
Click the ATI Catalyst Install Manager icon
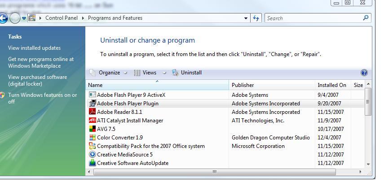tap(92, 121)
